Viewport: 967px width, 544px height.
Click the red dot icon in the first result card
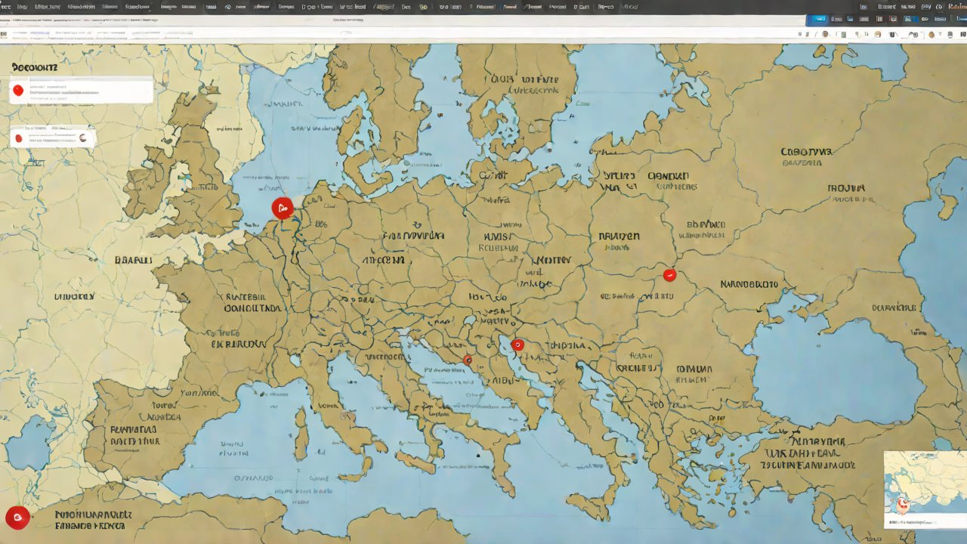(18, 91)
